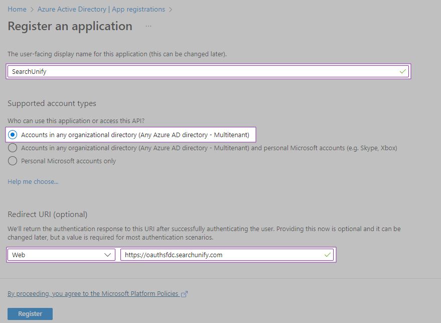
Task: Navigate to Azure Active Directory App registrations breadcrumb
Action: coord(101,10)
